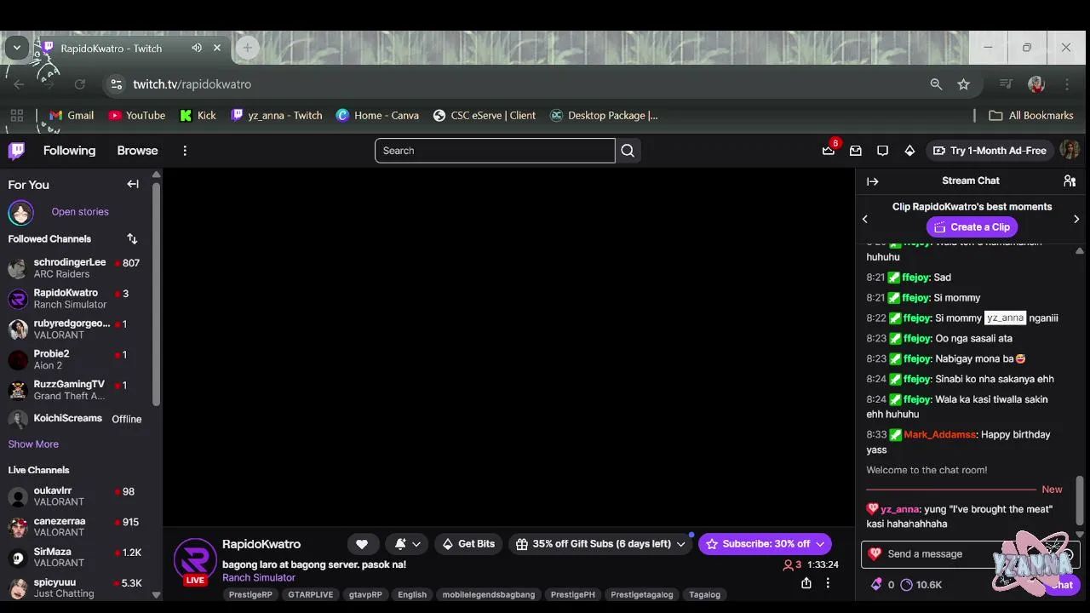Mute the tab via speaker icon
1090x613 pixels.
click(x=197, y=48)
